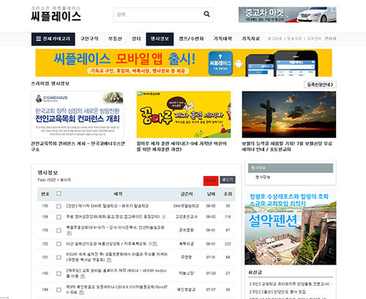This screenshot has width=366, height=299.
Task: Open the 전인교육목회 컨퍼런스 개최 caption link
Action: pos(78,147)
